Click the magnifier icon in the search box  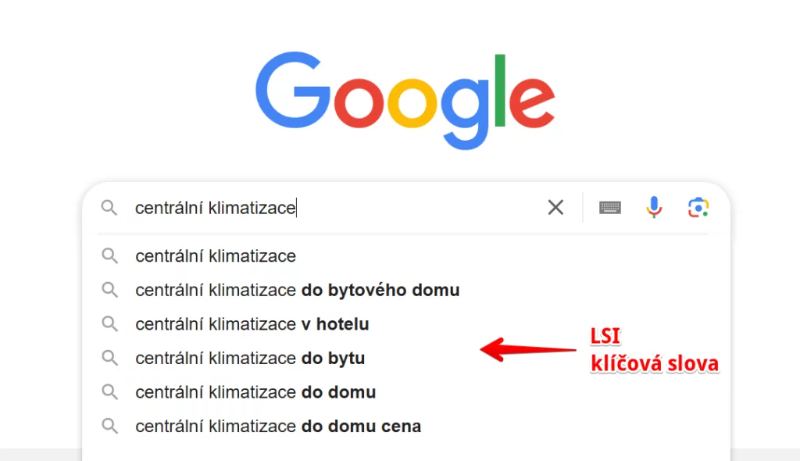[x=109, y=208]
